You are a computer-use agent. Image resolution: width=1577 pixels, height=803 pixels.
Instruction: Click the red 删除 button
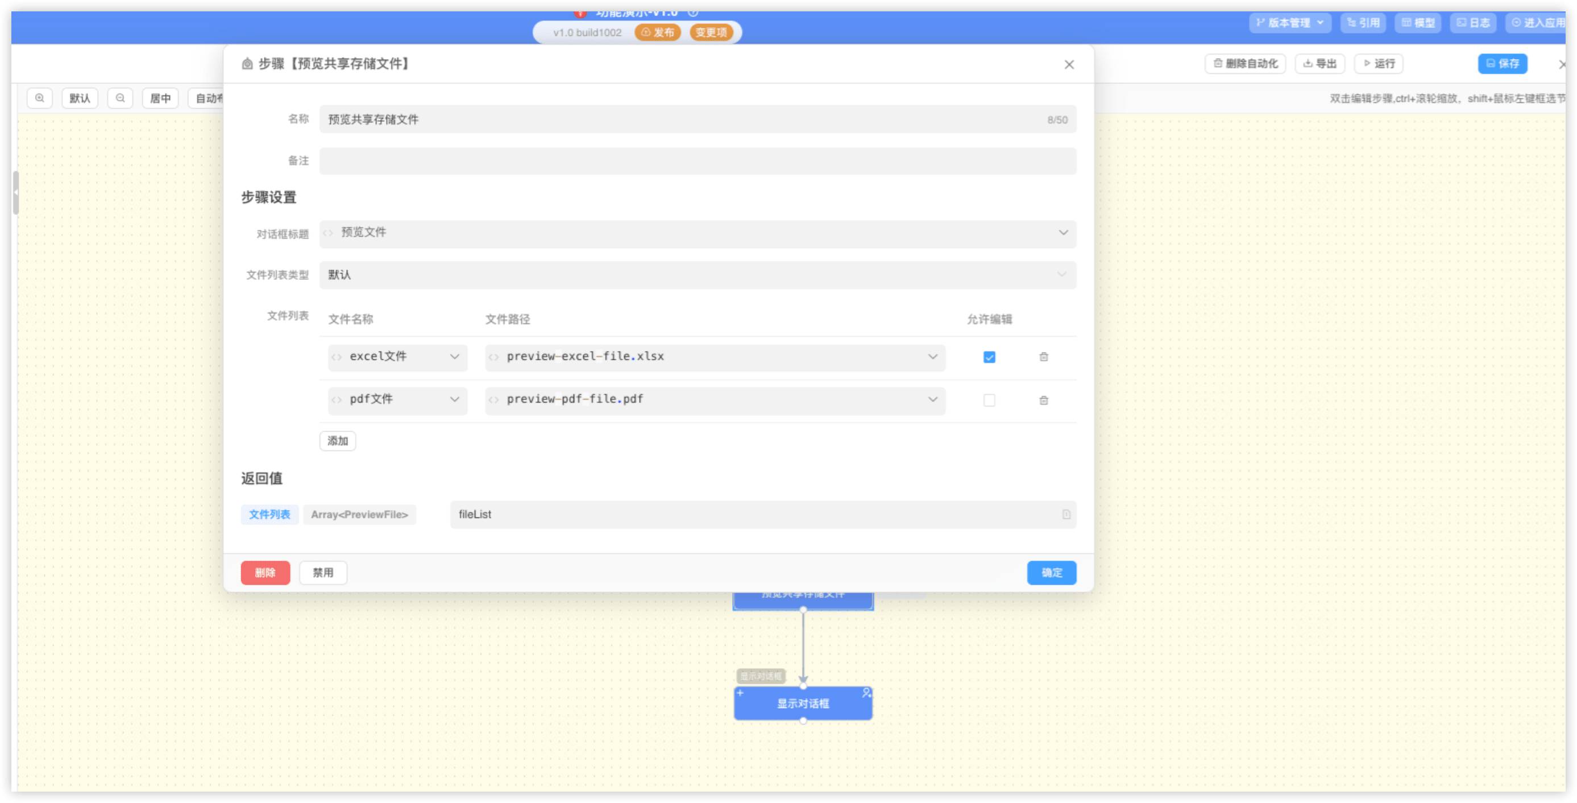[x=265, y=573]
